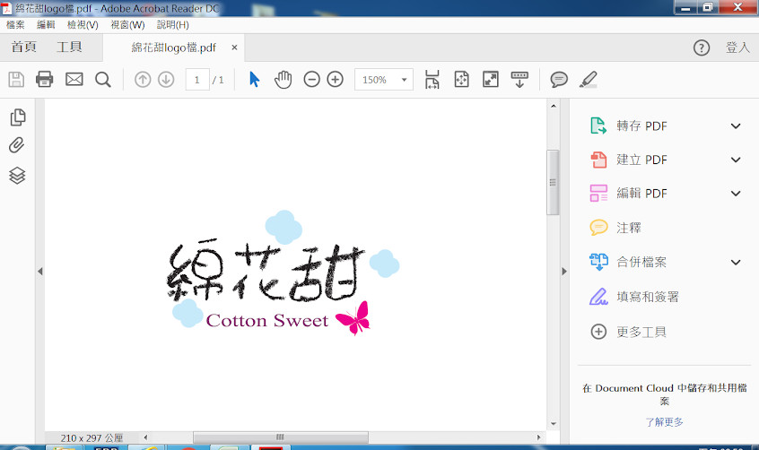Click the Fit width scrolling icon
Viewport: 759px width, 450px height.
[432, 80]
